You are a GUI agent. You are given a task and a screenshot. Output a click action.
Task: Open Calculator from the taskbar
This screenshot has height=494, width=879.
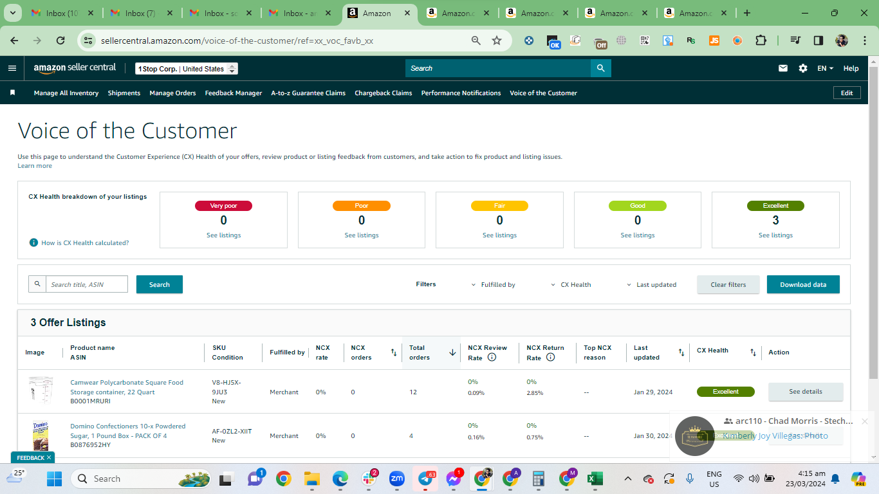pos(539,479)
